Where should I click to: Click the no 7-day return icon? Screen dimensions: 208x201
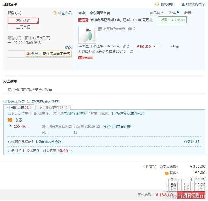pos(100,29)
